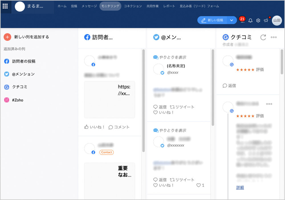Click the Instagram icon beside #Zoho
285x200 pixels.
pos(7,100)
